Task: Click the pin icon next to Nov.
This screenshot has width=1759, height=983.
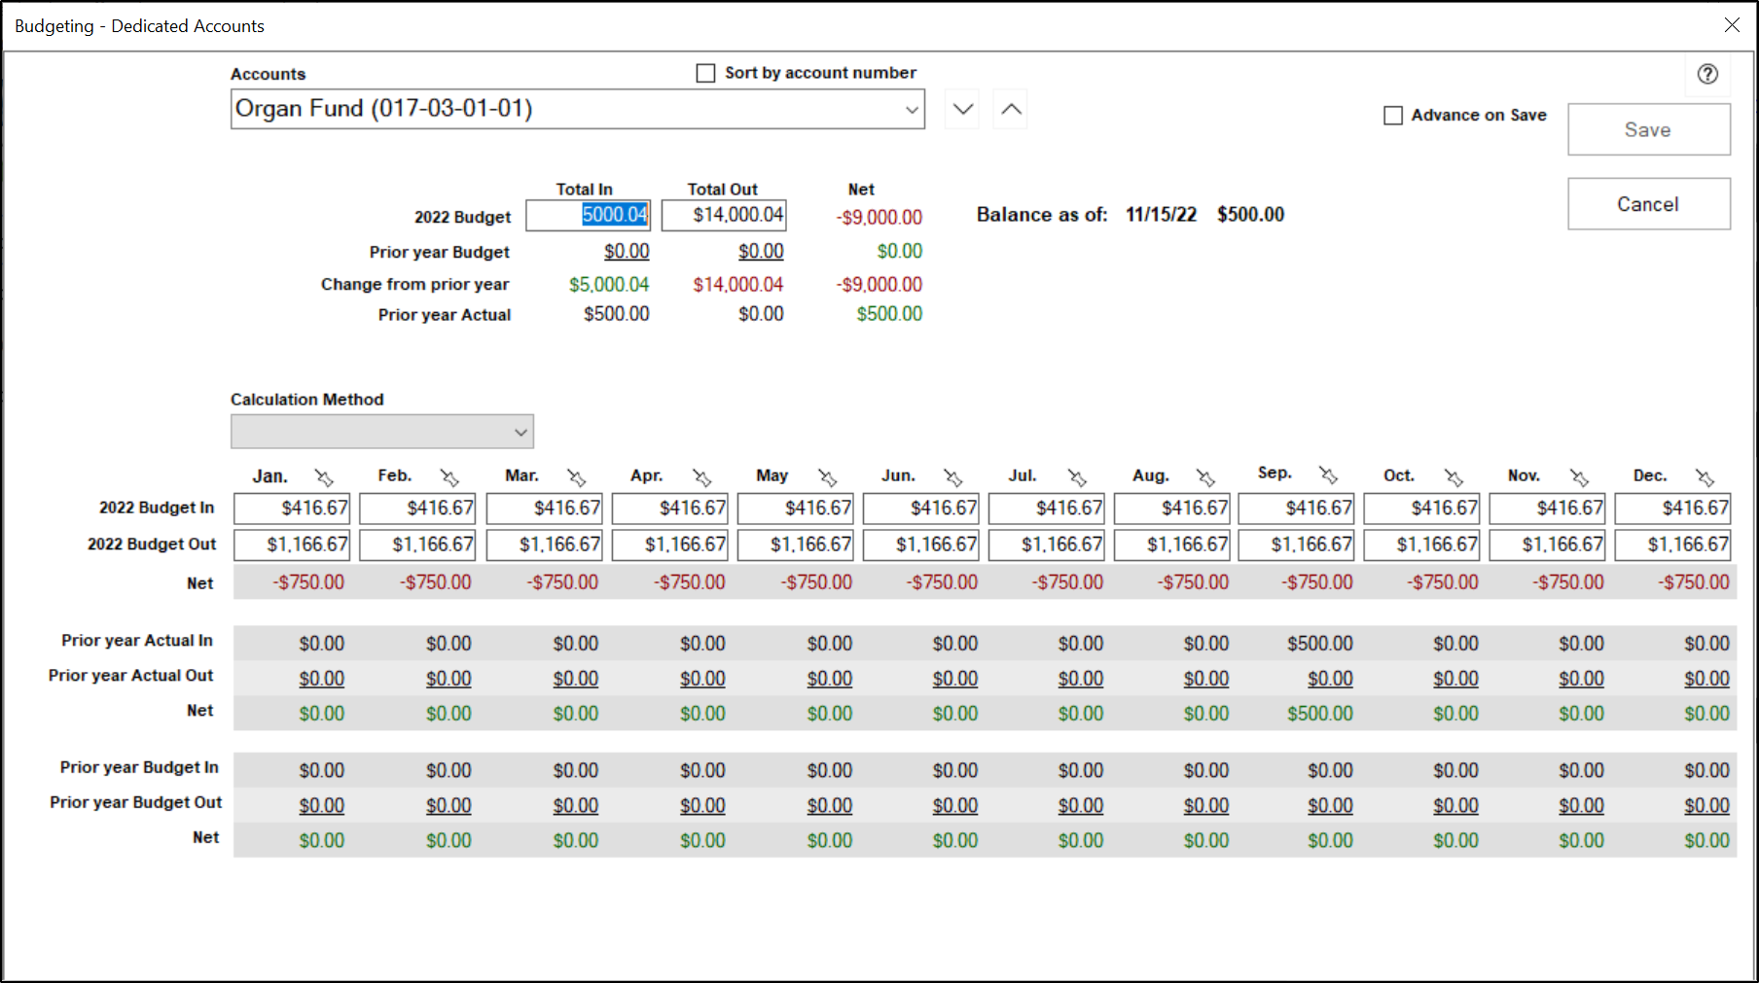Action: [x=1579, y=477]
